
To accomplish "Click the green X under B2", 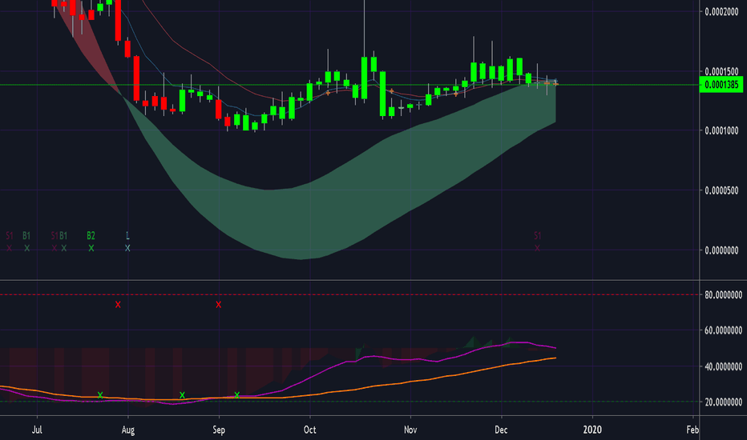I will click(x=91, y=248).
